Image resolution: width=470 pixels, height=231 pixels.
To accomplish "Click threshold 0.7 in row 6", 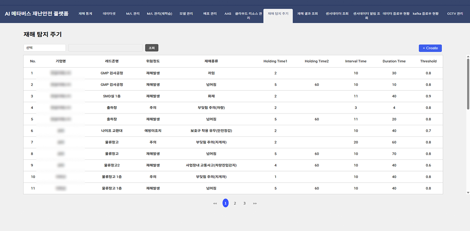I will point(428,131).
